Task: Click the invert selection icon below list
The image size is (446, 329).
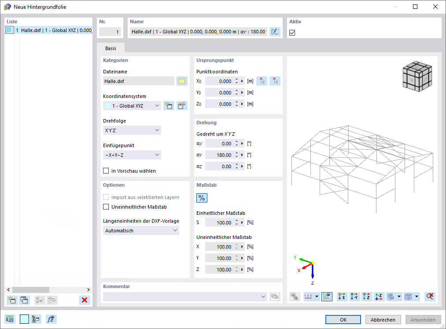Action: point(52,300)
